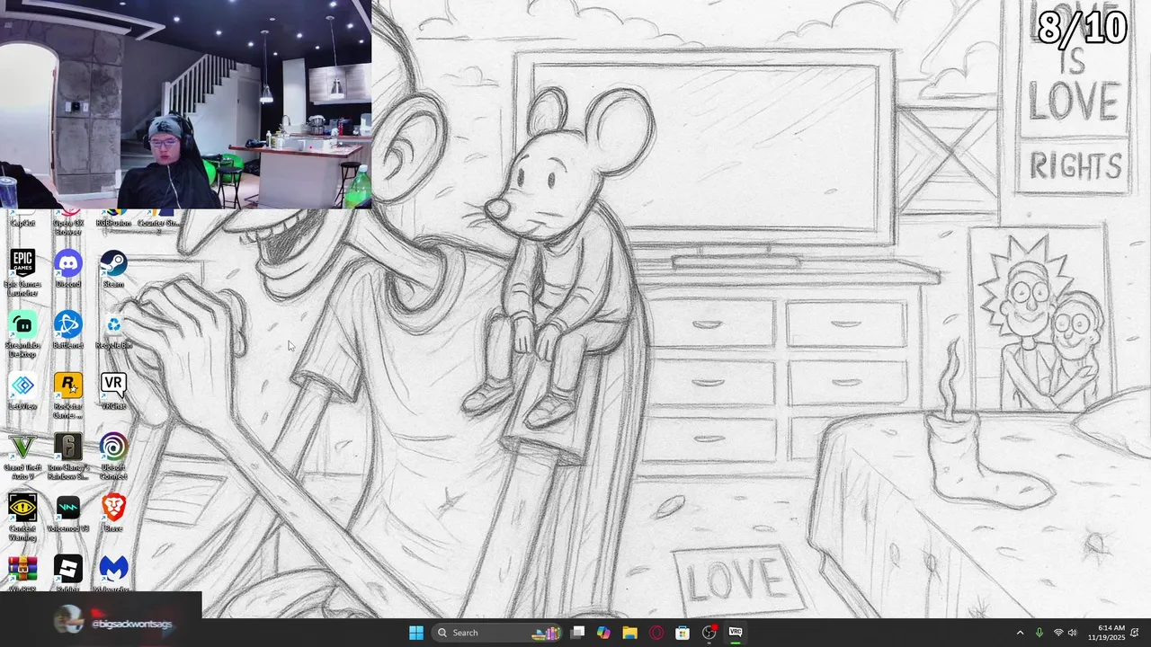Image resolution: width=1151 pixels, height=647 pixels.
Task: Launch the Brave browser shortcut
Action: click(113, 513)
